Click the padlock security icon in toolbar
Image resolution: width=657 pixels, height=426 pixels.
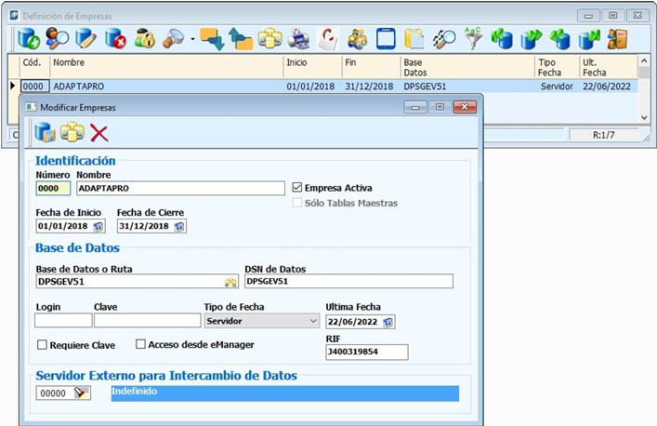(x=144, y=38)
